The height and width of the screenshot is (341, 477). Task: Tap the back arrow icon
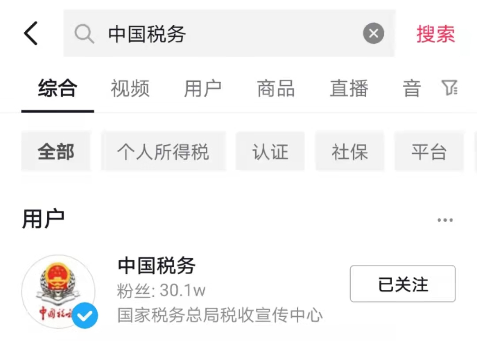[x=31, y=33]
